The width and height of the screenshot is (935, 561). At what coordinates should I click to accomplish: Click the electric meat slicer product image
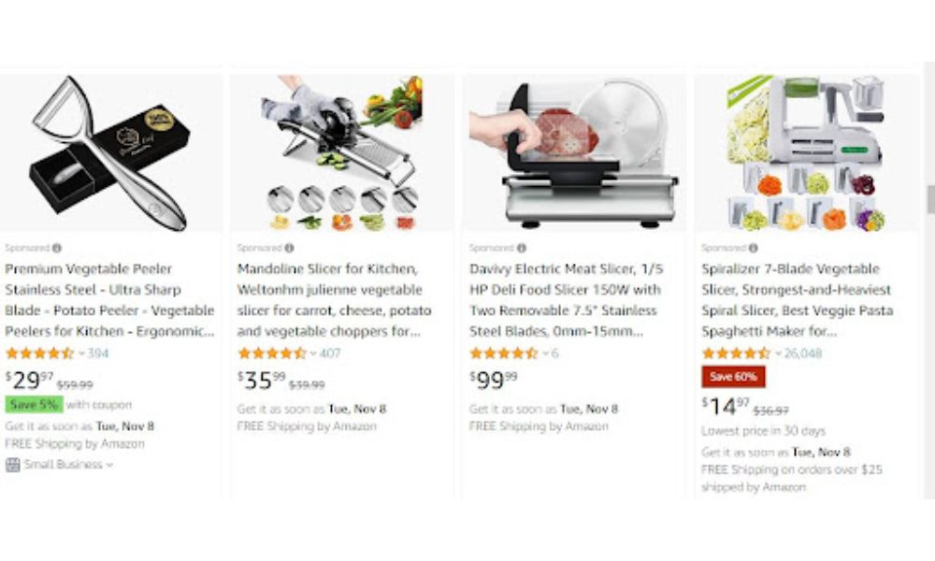574,152
